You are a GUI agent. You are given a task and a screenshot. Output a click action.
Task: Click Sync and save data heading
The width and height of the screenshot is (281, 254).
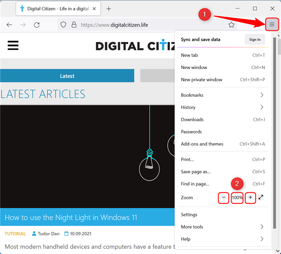200,40
